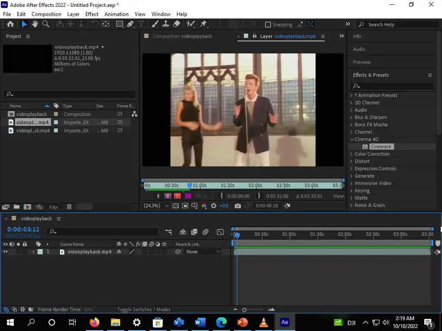
Task: Switch to Composition videoplayback tab
Action: (x=182, y=36)
